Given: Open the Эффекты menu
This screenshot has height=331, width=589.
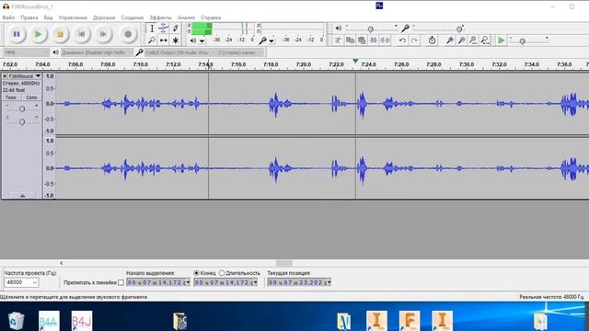Looking at the screenshot, I should pyautogui.click(x=160, y=17).
